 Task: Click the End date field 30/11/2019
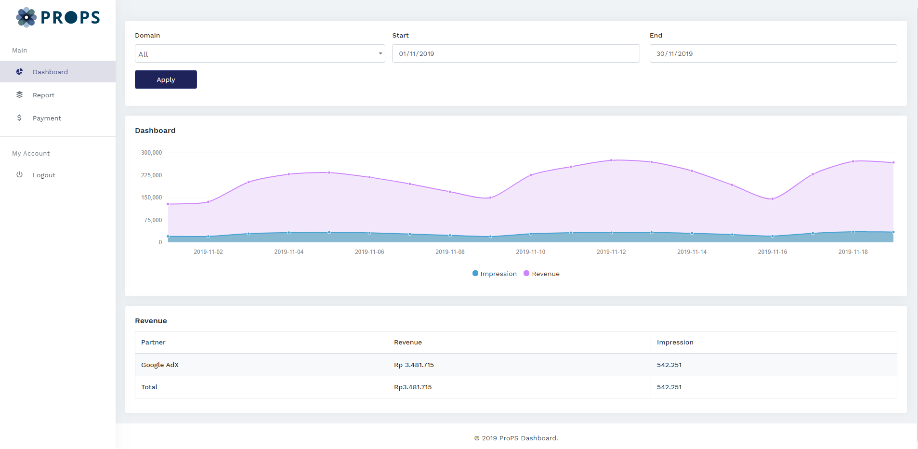773,53
